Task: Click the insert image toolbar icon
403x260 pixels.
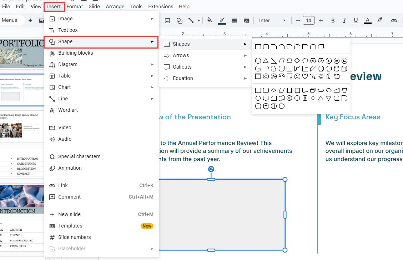Action: (167, 21)
